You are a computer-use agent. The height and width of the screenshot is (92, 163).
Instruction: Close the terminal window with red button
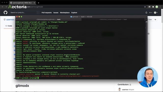17,17
